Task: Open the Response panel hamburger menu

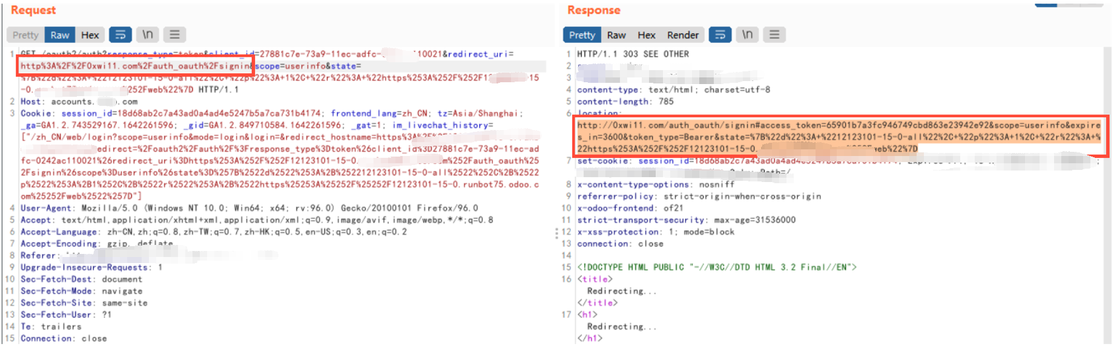Action: pos(774,35)
